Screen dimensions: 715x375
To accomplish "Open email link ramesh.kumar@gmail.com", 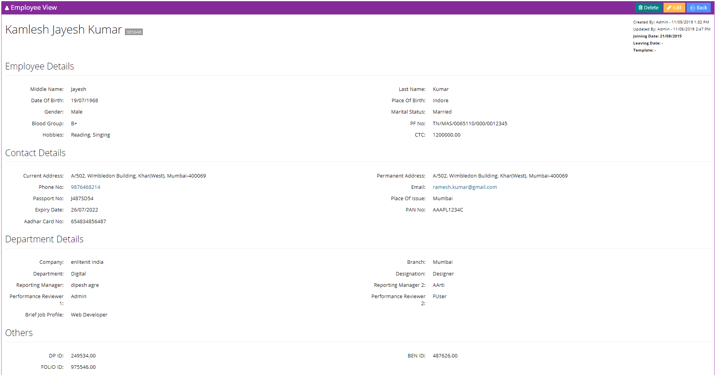I will [465, 187].
